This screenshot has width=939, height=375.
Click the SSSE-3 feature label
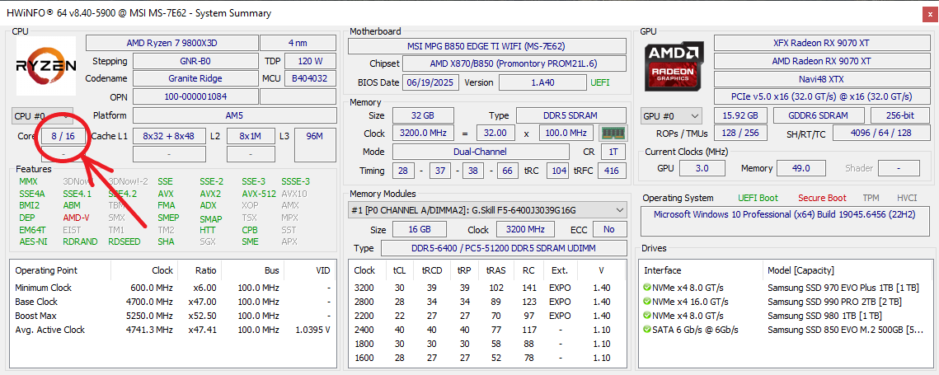[296, 181]
